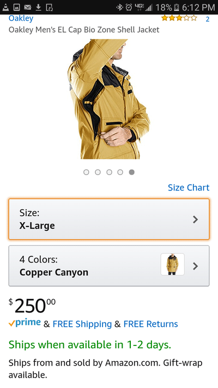Tap the FREE Shipping link
218x388 pixels.
[82, 324]
